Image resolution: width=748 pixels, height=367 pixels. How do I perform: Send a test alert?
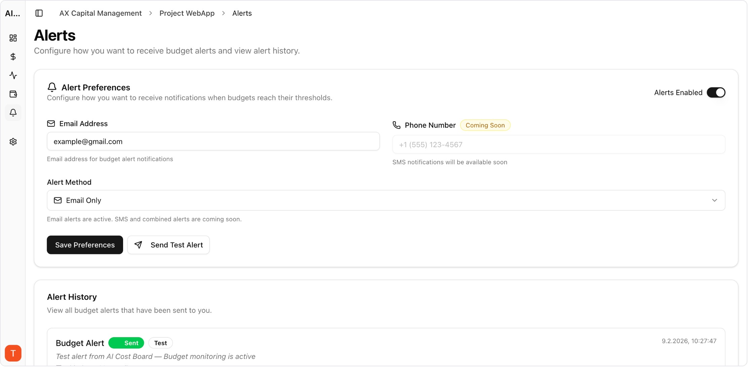coord(168,245)
